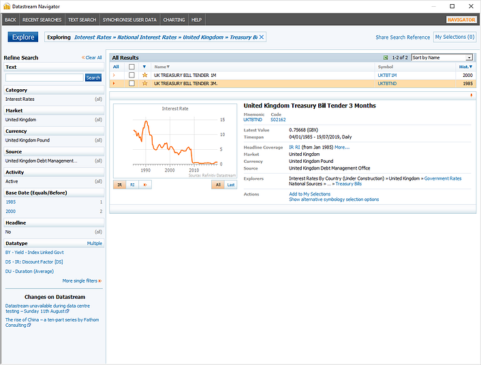Image resolution: width=481 pixels, height=365 pixels.
Task: Click the S02162 code link
Action: [x=278, y=120]
